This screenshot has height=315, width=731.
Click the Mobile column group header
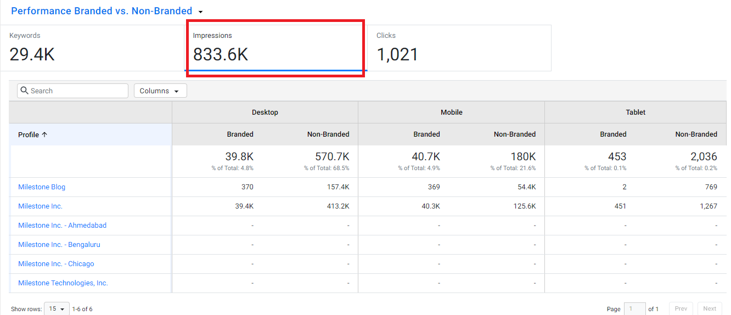[452, 113]
